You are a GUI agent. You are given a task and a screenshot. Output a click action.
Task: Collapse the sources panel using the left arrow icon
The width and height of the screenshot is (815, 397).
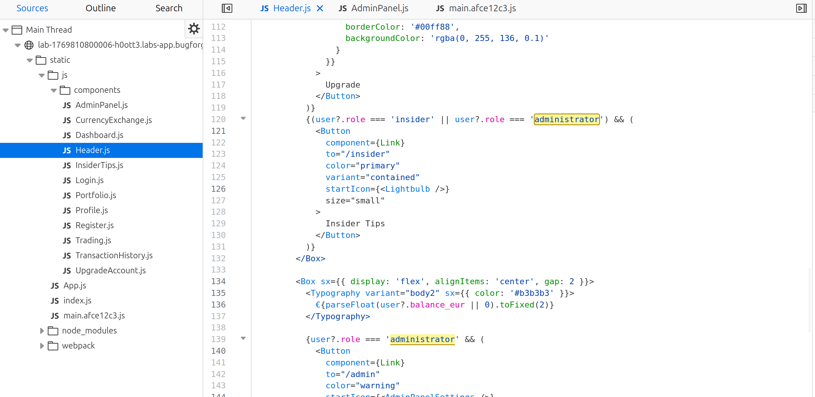tap(227, 8)
